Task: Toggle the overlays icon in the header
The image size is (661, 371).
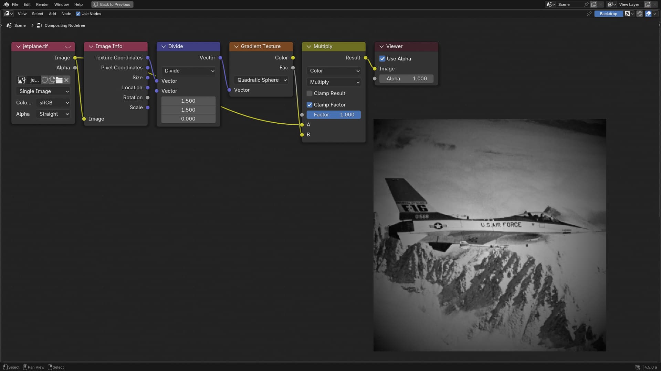Action: [648, 14]
